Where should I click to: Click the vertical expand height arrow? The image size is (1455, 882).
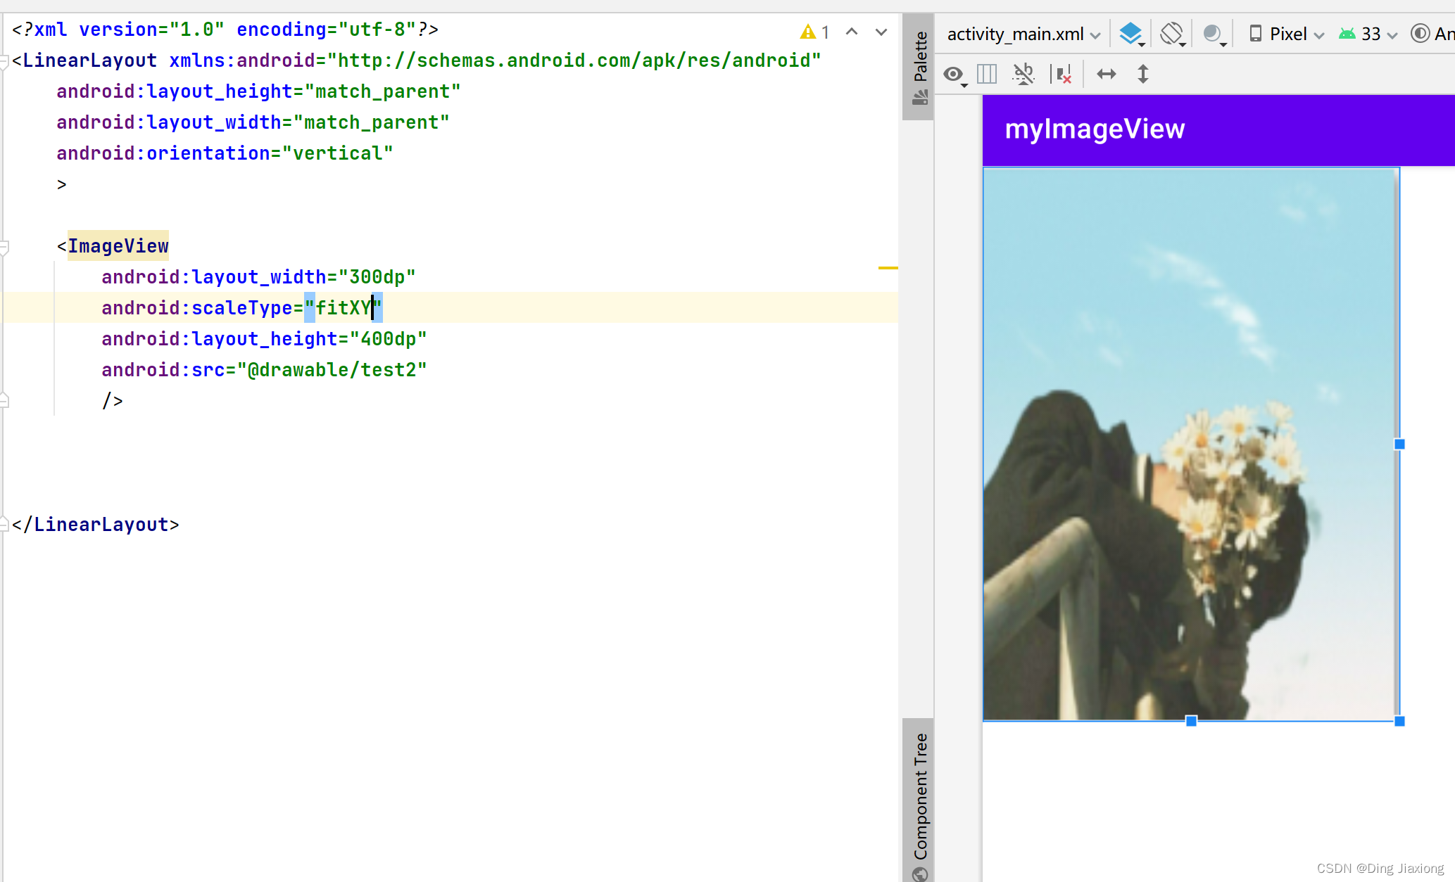point(1142,74)
